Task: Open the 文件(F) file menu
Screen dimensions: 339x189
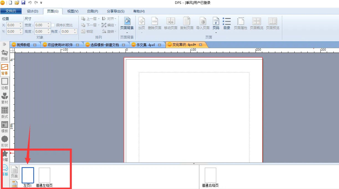Action: 11,11
